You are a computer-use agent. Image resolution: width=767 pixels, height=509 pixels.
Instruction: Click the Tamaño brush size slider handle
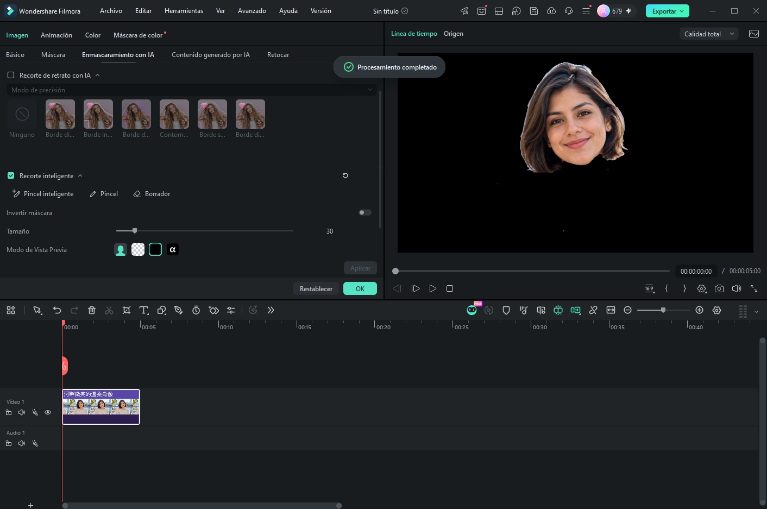pos(135,231)
